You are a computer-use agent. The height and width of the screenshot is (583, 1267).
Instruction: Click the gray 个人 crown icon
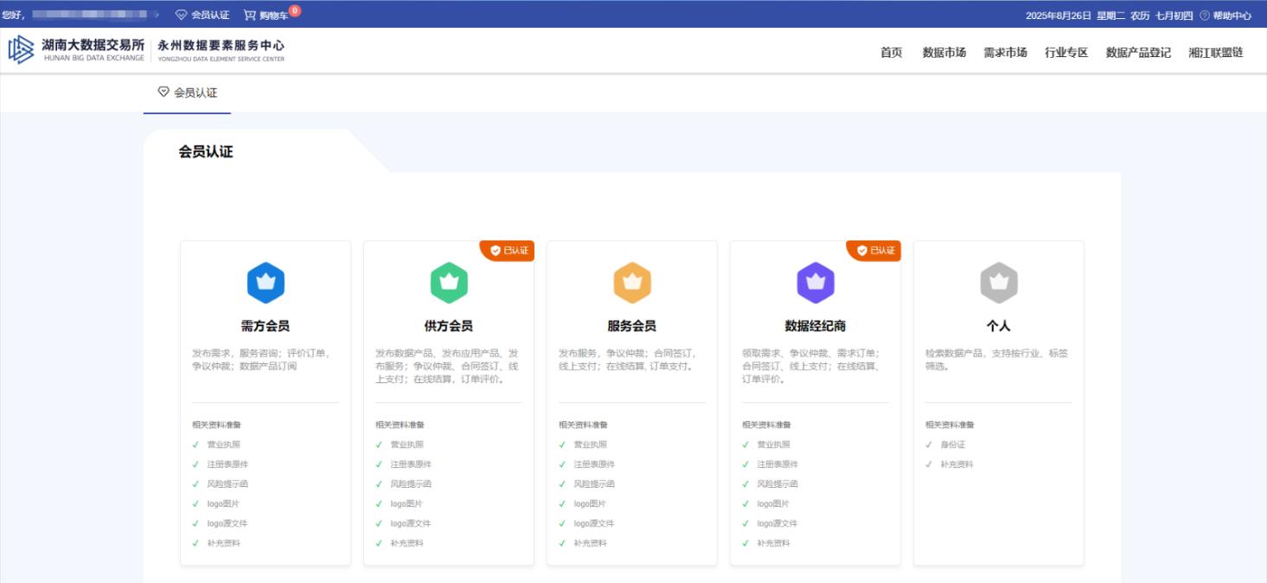pos(999,283)
